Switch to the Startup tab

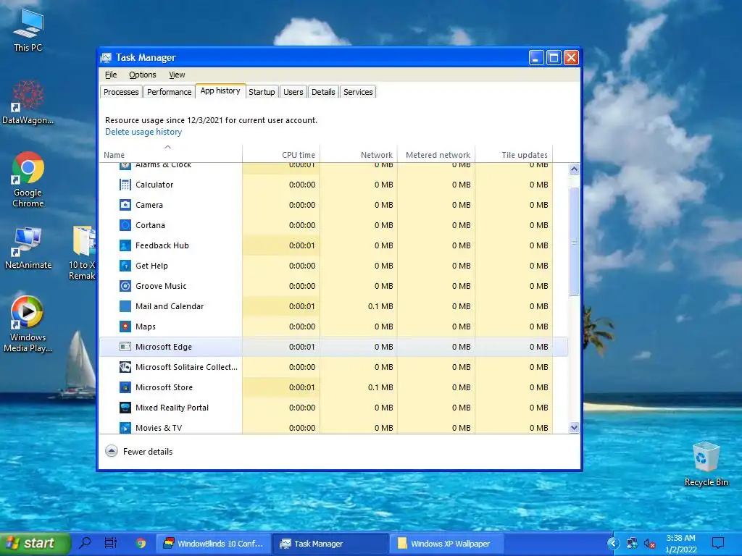click(x=262, y=92)
